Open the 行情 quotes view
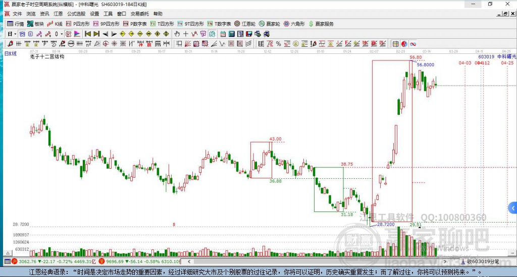 pos(16,24)
